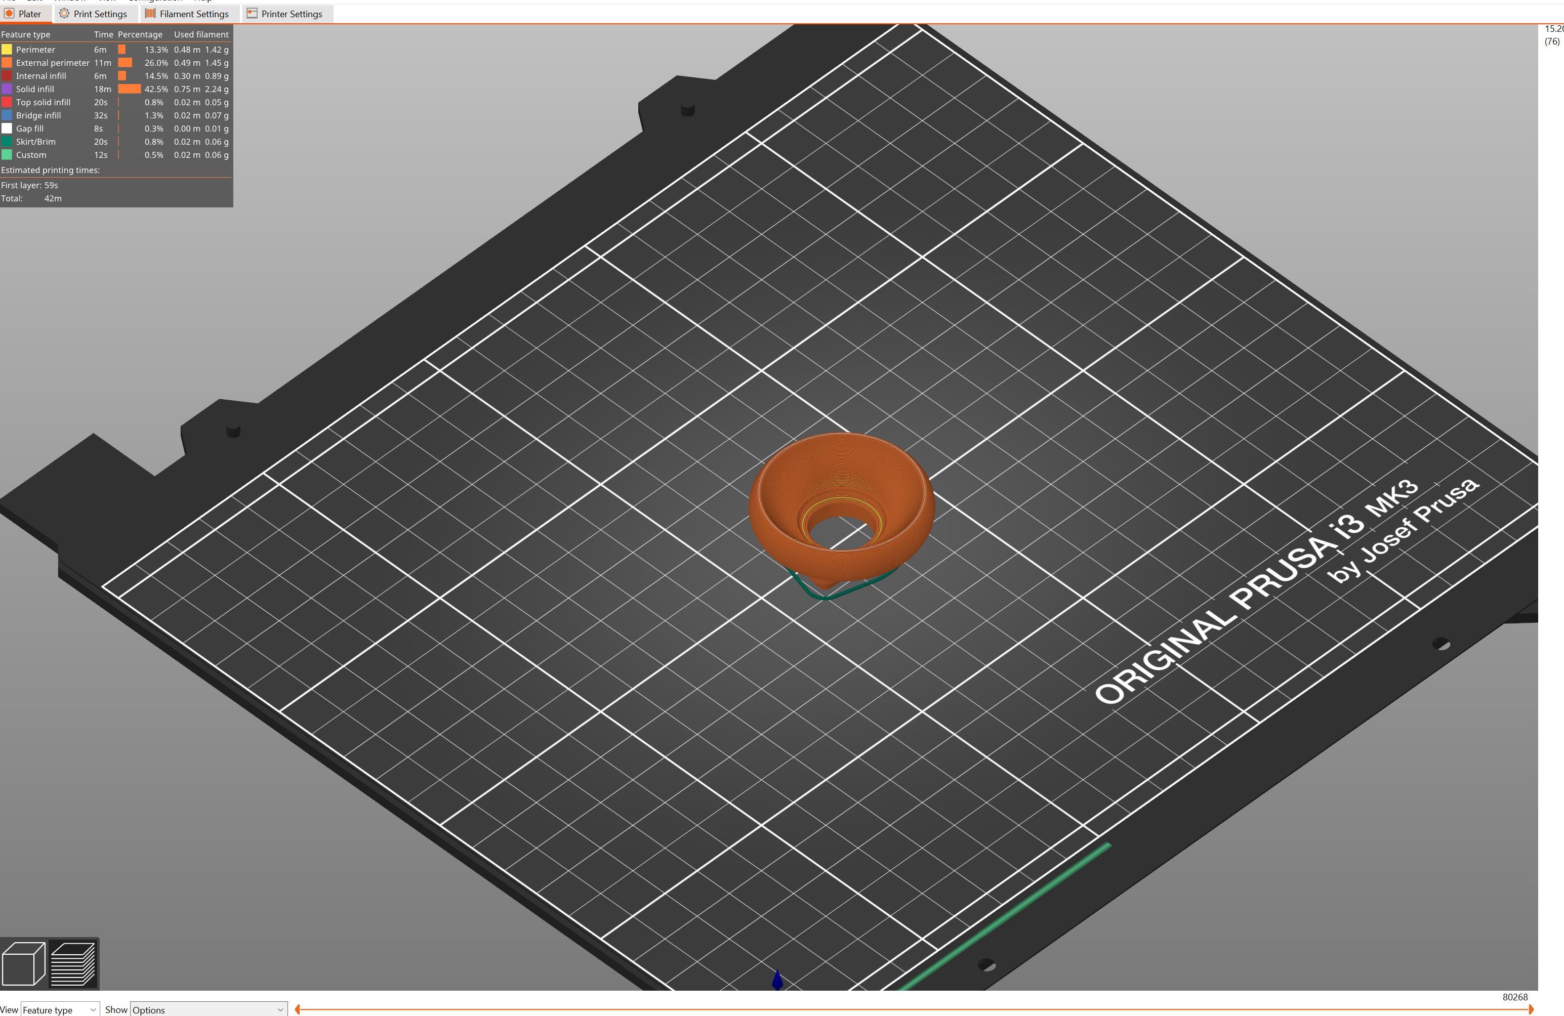Viewport: 1564px width, 1016px height.
Task: Open the View Feature type dropdown
Action: point(60,1009)
